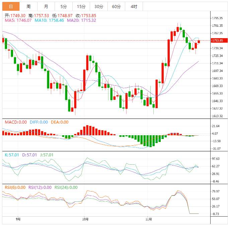Click the RSI(6):0.00 indicator label
The width and height of the screenshot is (228, 225).
pos(15,187)
